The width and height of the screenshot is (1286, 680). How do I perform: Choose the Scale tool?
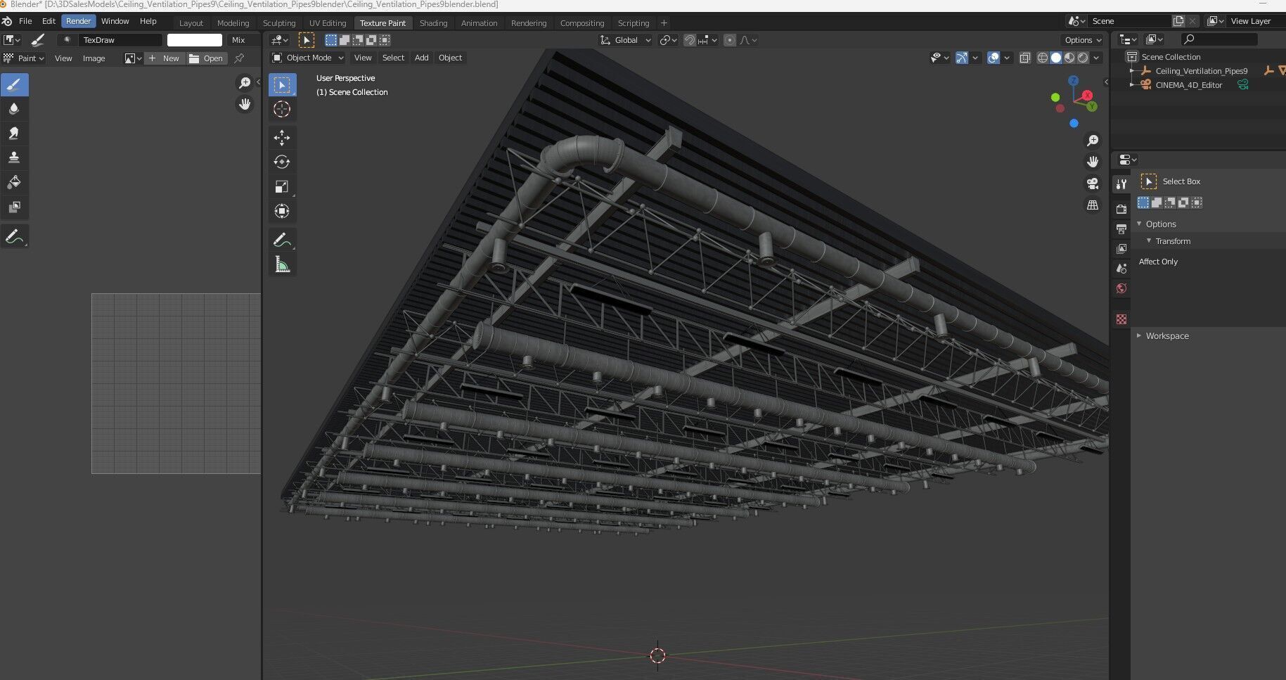point(282,186)
